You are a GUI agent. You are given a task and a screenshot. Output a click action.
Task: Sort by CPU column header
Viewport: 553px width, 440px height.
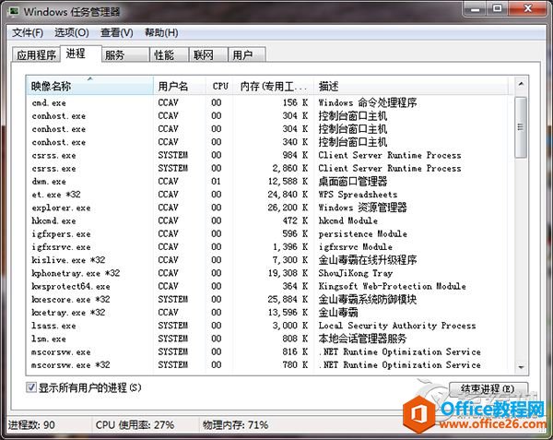(220, 86)
